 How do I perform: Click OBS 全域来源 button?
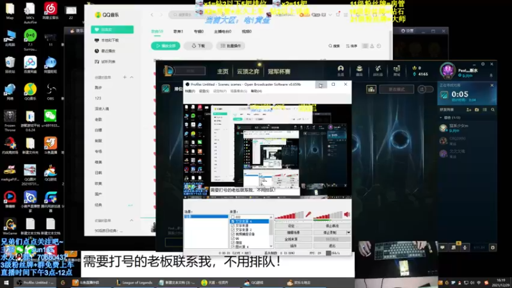pos(293,239)
